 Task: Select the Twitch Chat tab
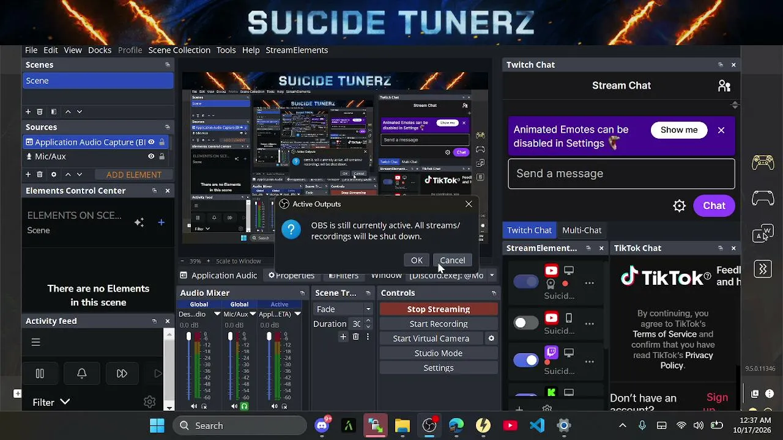point(529,230)
